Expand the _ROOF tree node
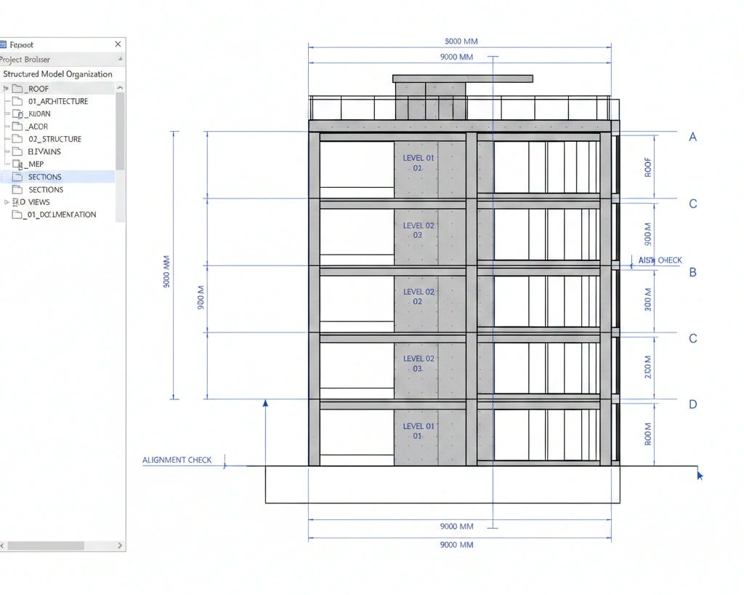Screen dimensions: 744x595 click(6, 88)
